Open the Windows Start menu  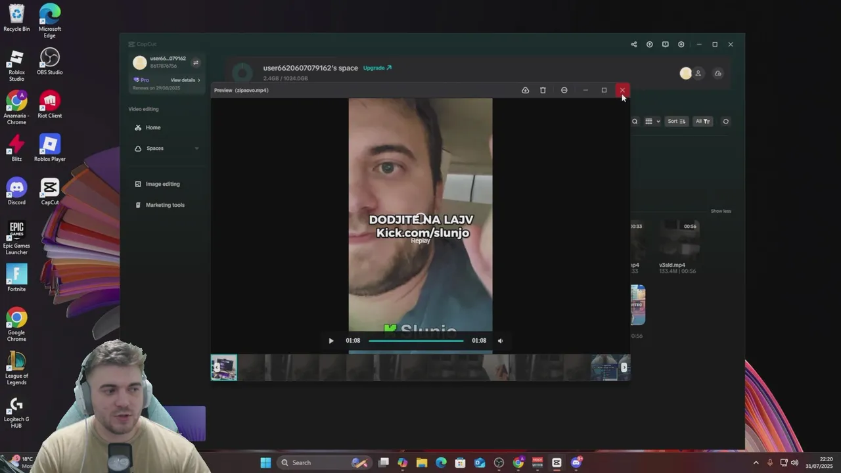(265, 462)
